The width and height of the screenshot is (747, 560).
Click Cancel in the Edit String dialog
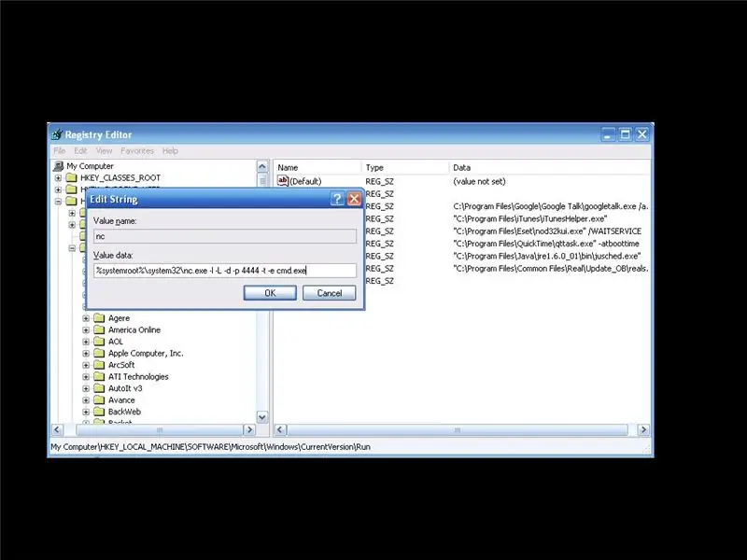[x=330, y=293]
